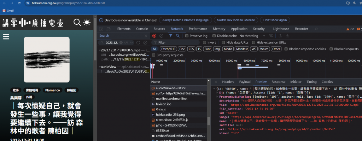The image size is (362, 141).
Task: Open the Headers tab of request
Action: [228, 82]
